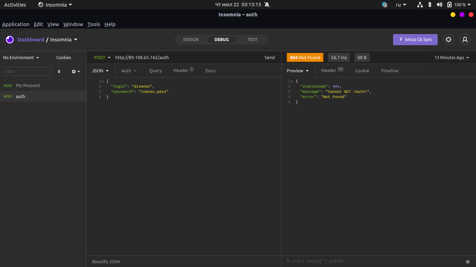
Task: Open the View menu
Action: 53,24
